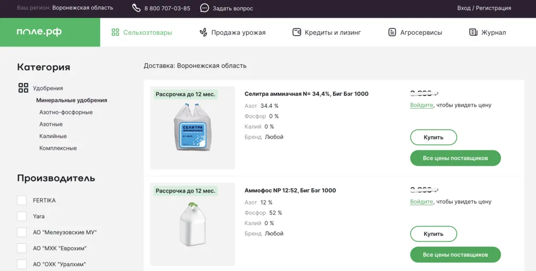Screen dimensions: 536x271
Task: Click the поле.рф logo
Action: pyautogui.click(x=39, y=32)
